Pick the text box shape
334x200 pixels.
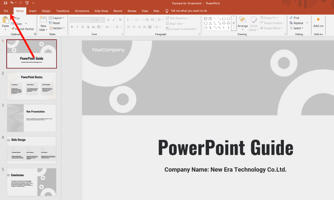[x=206, y=19]
